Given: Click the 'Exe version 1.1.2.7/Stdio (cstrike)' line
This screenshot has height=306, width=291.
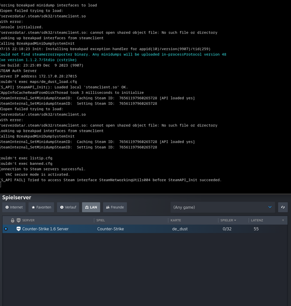Looking at the screenshot, I should pyautogui.click(x=38, y=60).
